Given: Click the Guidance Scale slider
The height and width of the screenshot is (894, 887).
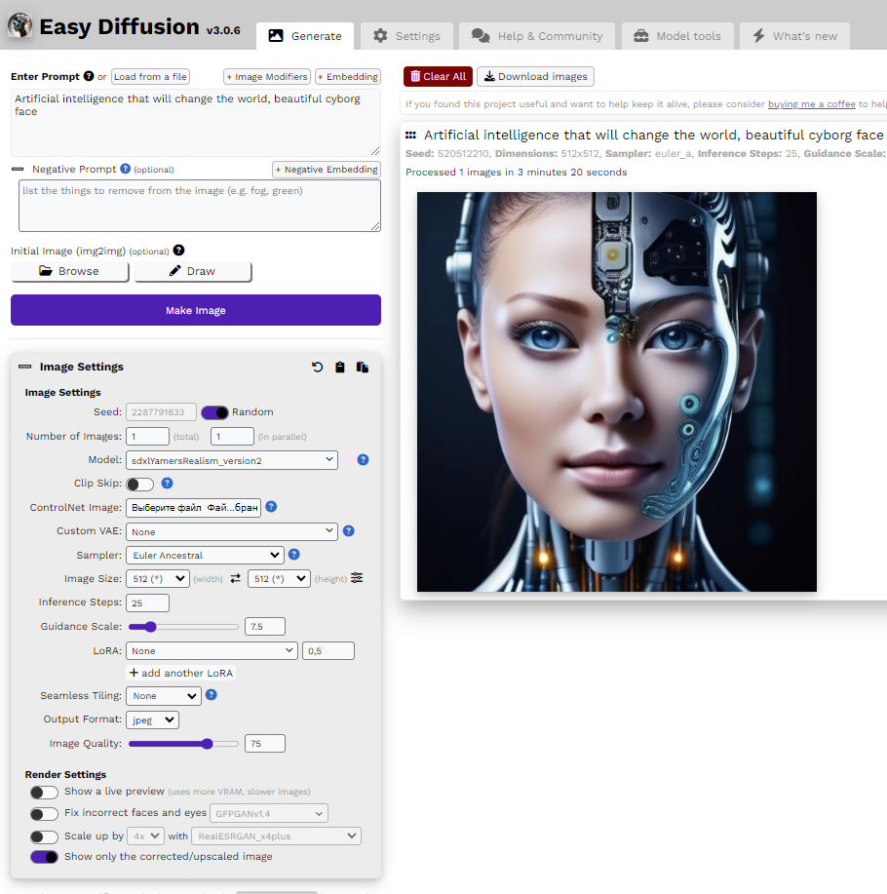Looking at the screenshot, I should pyautogui.click(x=183, y=627).
